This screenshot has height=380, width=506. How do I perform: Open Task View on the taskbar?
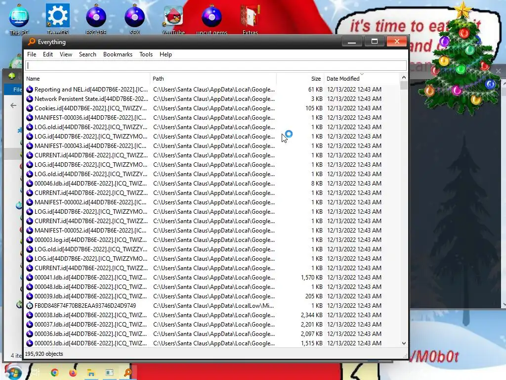point(35,373)
